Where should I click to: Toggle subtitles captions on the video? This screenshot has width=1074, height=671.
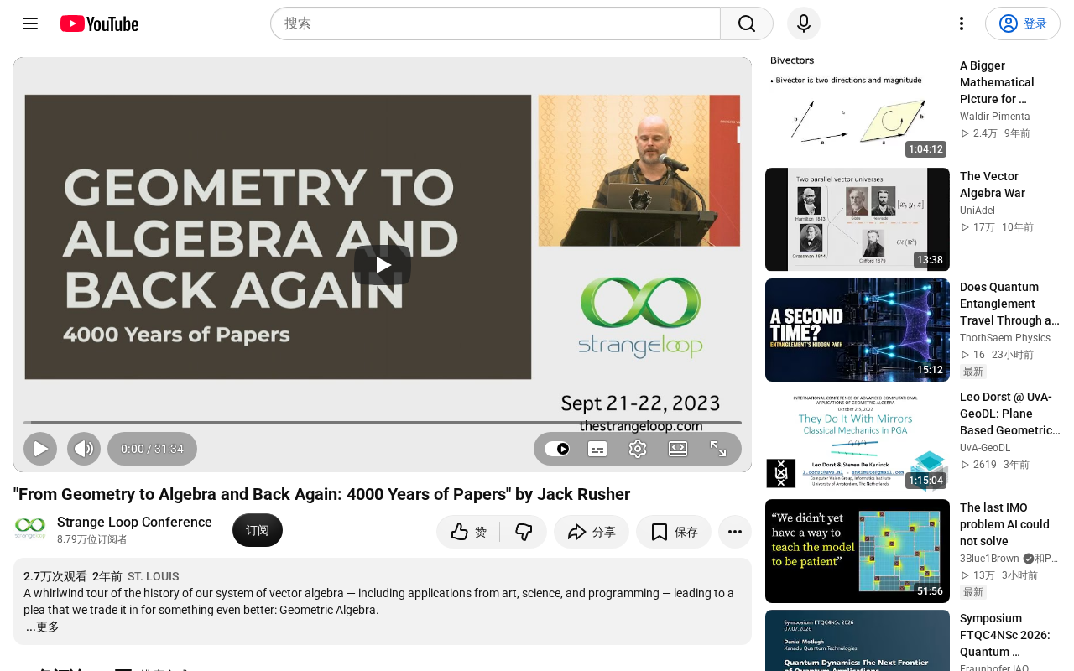pos(597,449)
